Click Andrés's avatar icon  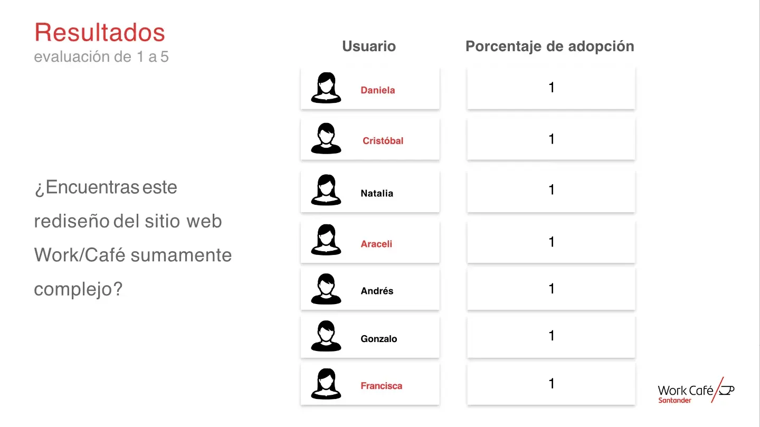point(326,289)
